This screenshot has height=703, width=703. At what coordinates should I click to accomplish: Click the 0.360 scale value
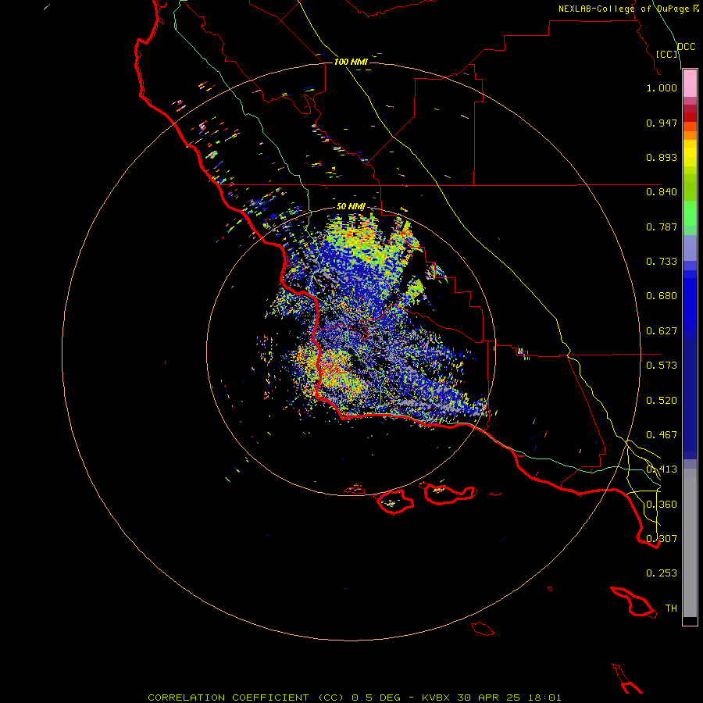(x=662, y=505)
